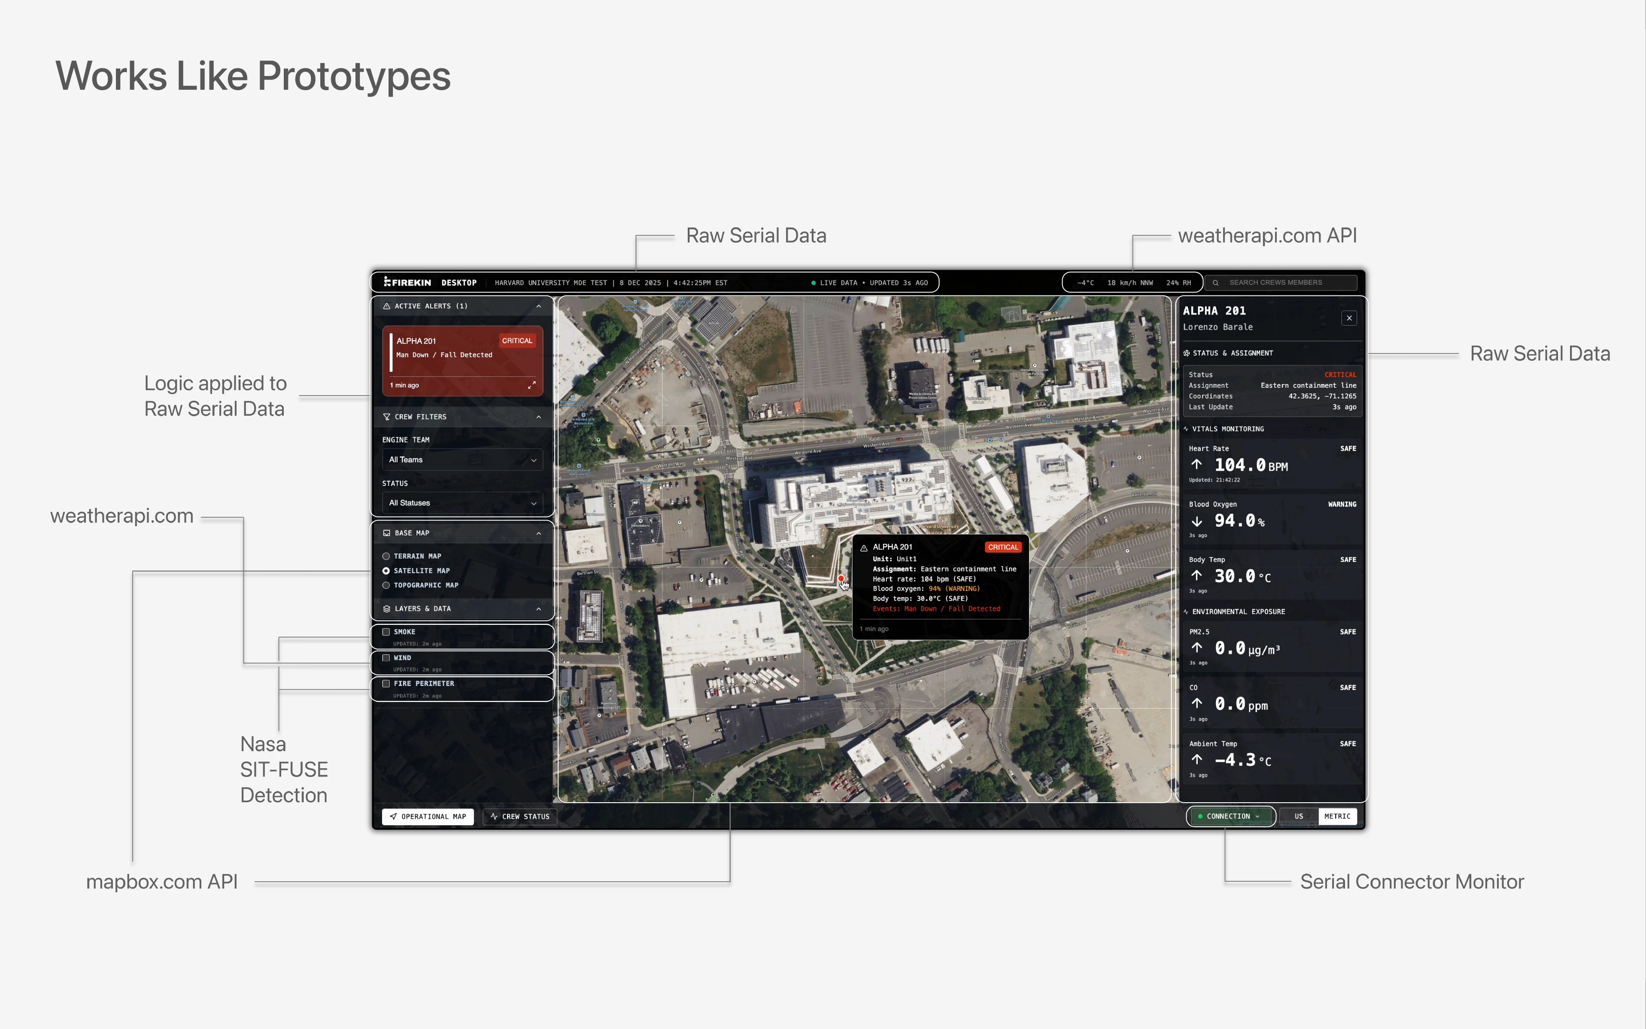
Task: Click the warning icon in the ALPHA 201 map popup
Action: click(x=864, y=548)
